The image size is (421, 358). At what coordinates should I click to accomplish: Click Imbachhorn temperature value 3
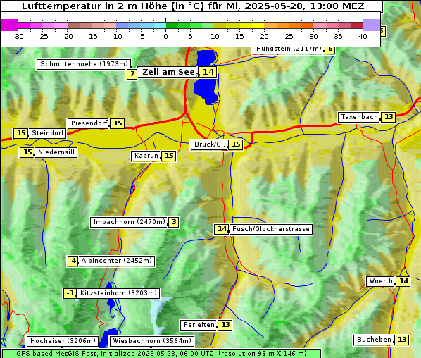(x=174, y=222)
